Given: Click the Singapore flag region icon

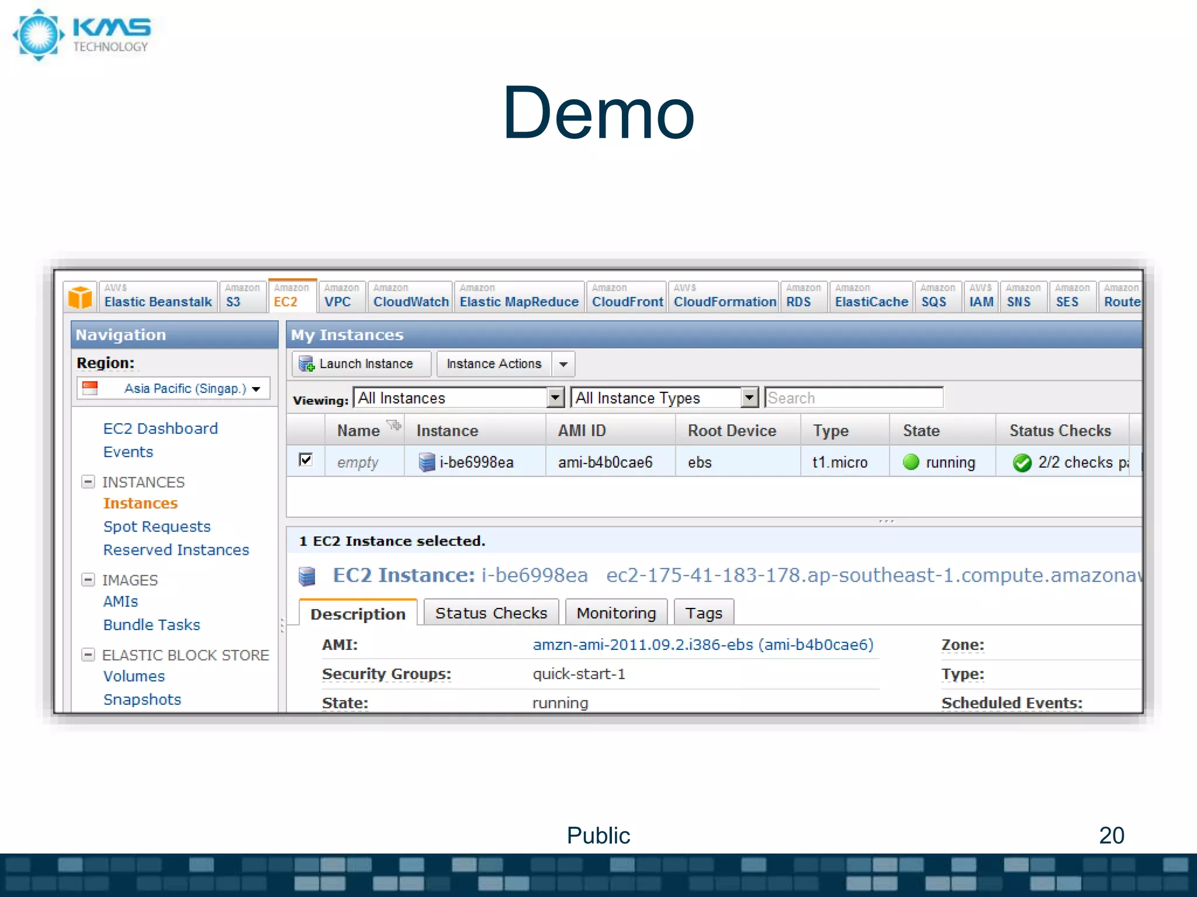Looking at the screenshot, I should coord(90,388).
